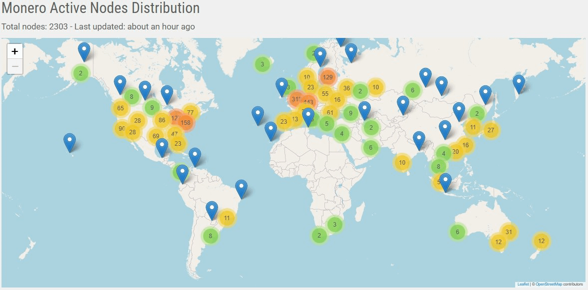
Task: Open the Leaflet attribution link
Action: pyautogui.click(x=523, y=284)
